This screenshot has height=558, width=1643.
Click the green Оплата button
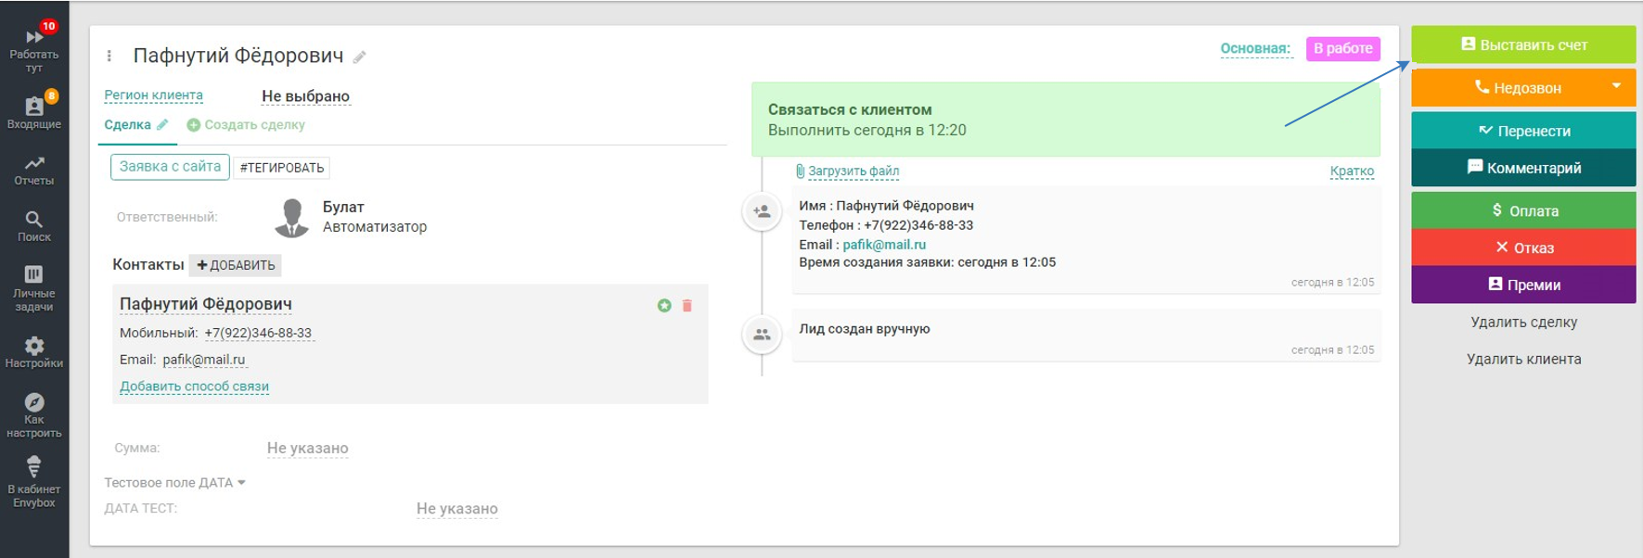coord(1523,210)
